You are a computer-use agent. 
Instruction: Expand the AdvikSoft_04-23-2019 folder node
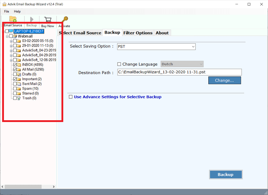coord(11,51)
